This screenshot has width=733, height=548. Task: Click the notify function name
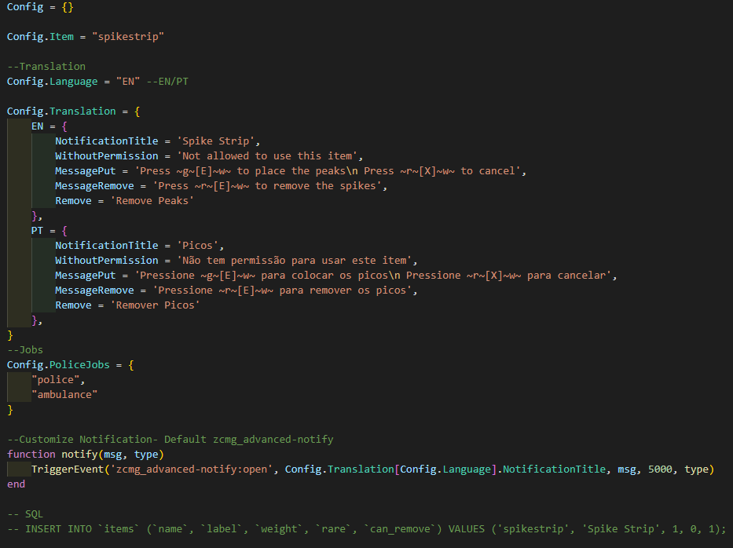coord(80,455)
